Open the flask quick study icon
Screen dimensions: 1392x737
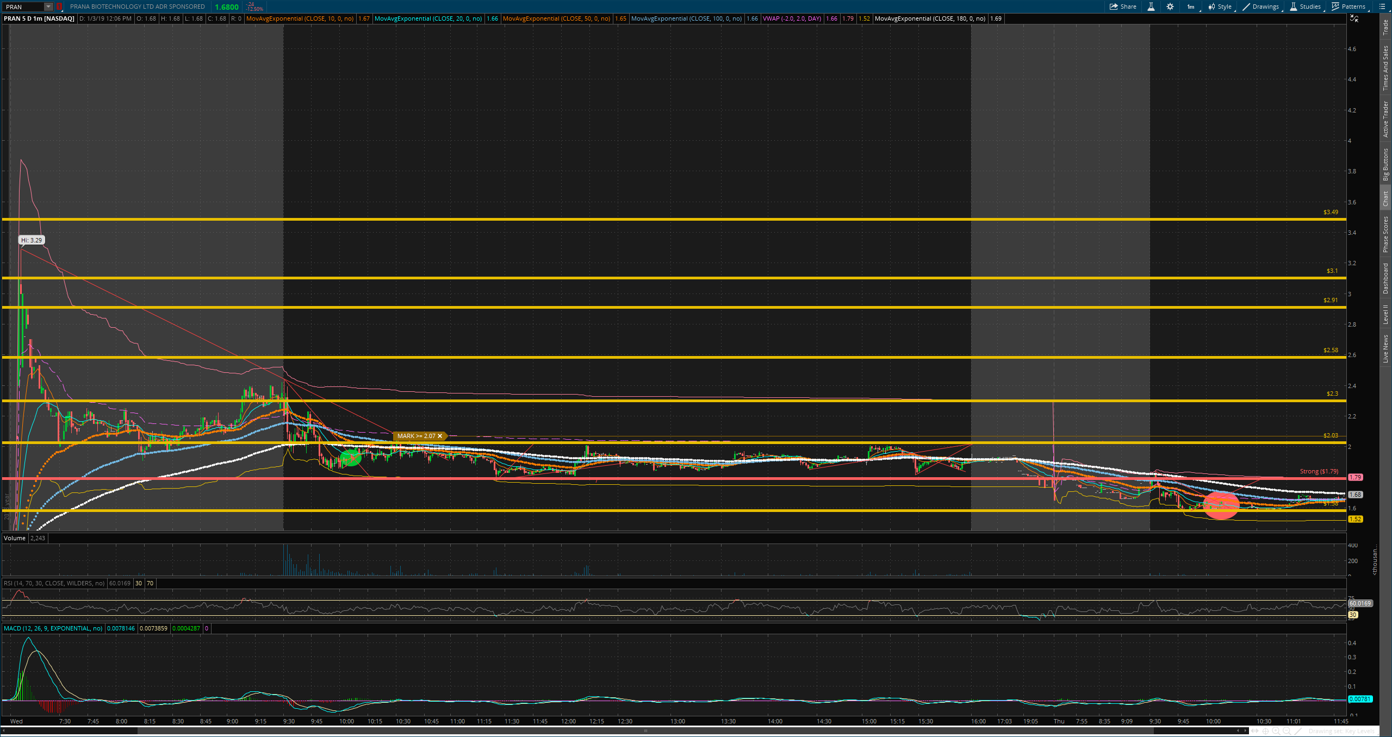coord(1151,7)
